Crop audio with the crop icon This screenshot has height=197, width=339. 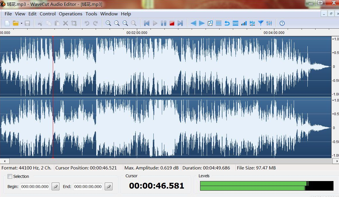74,23
